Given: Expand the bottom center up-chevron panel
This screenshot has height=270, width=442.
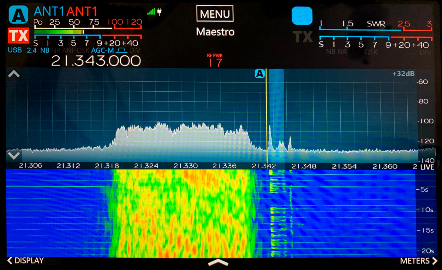Looking at the screenshot, I should point(218,262).
